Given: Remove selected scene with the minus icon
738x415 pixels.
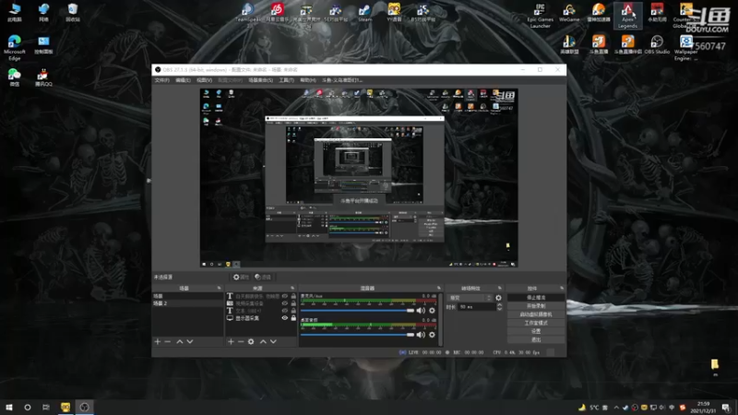Looking at the screenshot, I should (168, 341).
